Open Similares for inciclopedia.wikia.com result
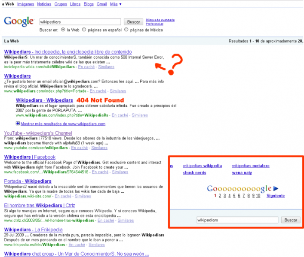 tap(106, 67)
